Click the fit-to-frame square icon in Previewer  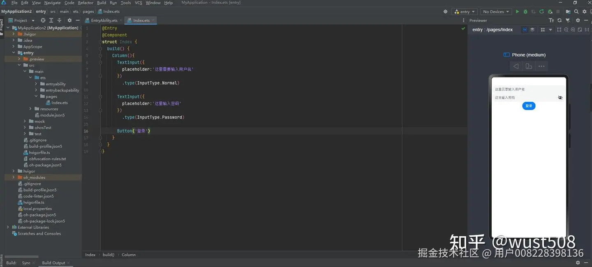tap(559, 30)
